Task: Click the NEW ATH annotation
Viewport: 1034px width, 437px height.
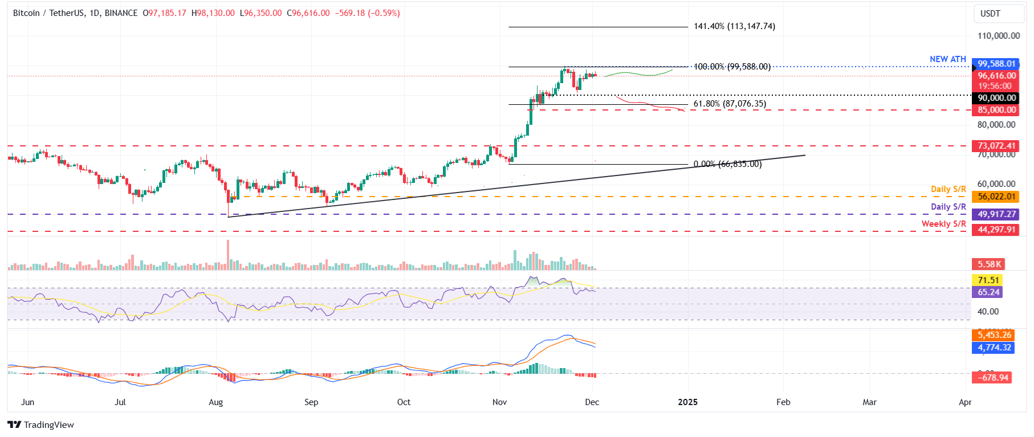Action: tap(948, 59)
